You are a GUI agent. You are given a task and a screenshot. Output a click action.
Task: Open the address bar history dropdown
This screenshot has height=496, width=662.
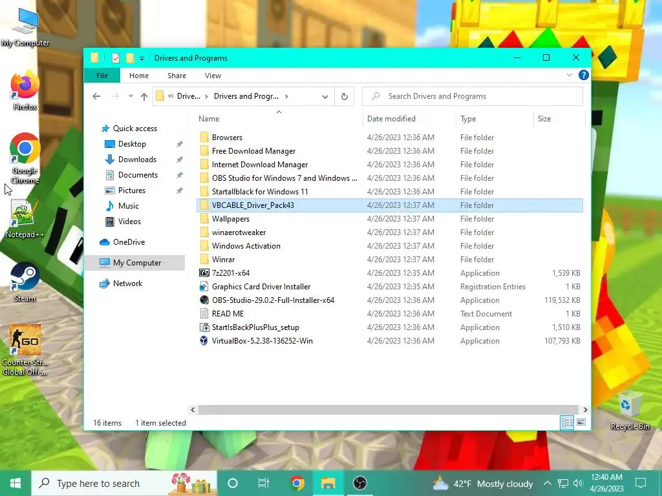[325, 97]
